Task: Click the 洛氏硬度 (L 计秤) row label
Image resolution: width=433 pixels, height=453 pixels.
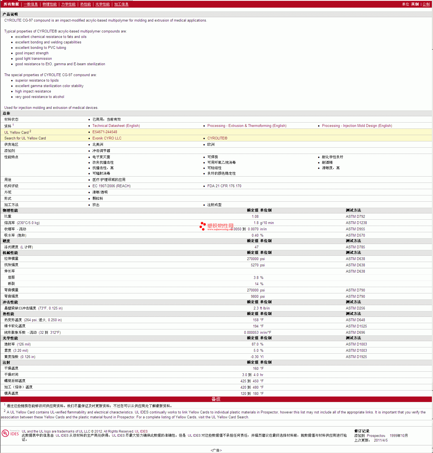Action: 19,247
